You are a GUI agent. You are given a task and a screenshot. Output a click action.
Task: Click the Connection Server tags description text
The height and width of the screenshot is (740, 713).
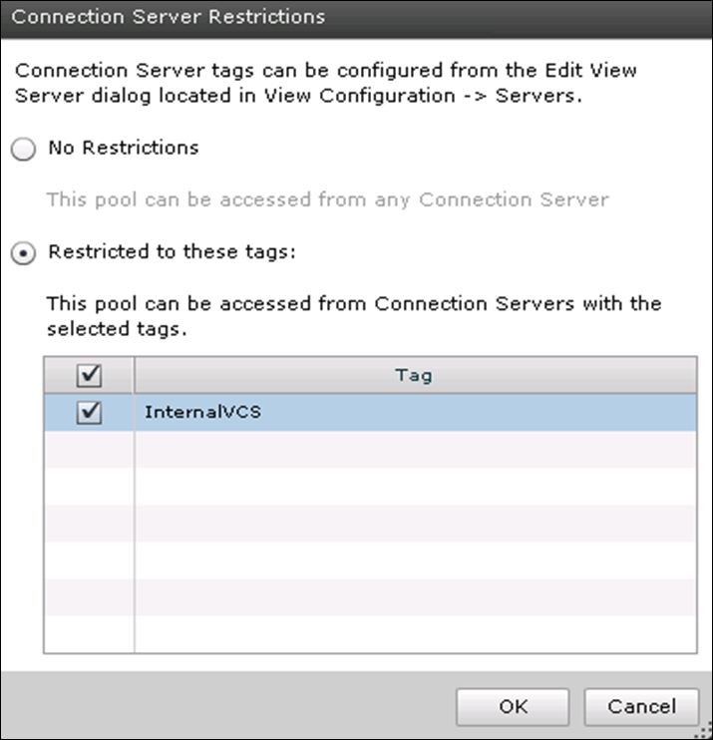tap(326, 82)
